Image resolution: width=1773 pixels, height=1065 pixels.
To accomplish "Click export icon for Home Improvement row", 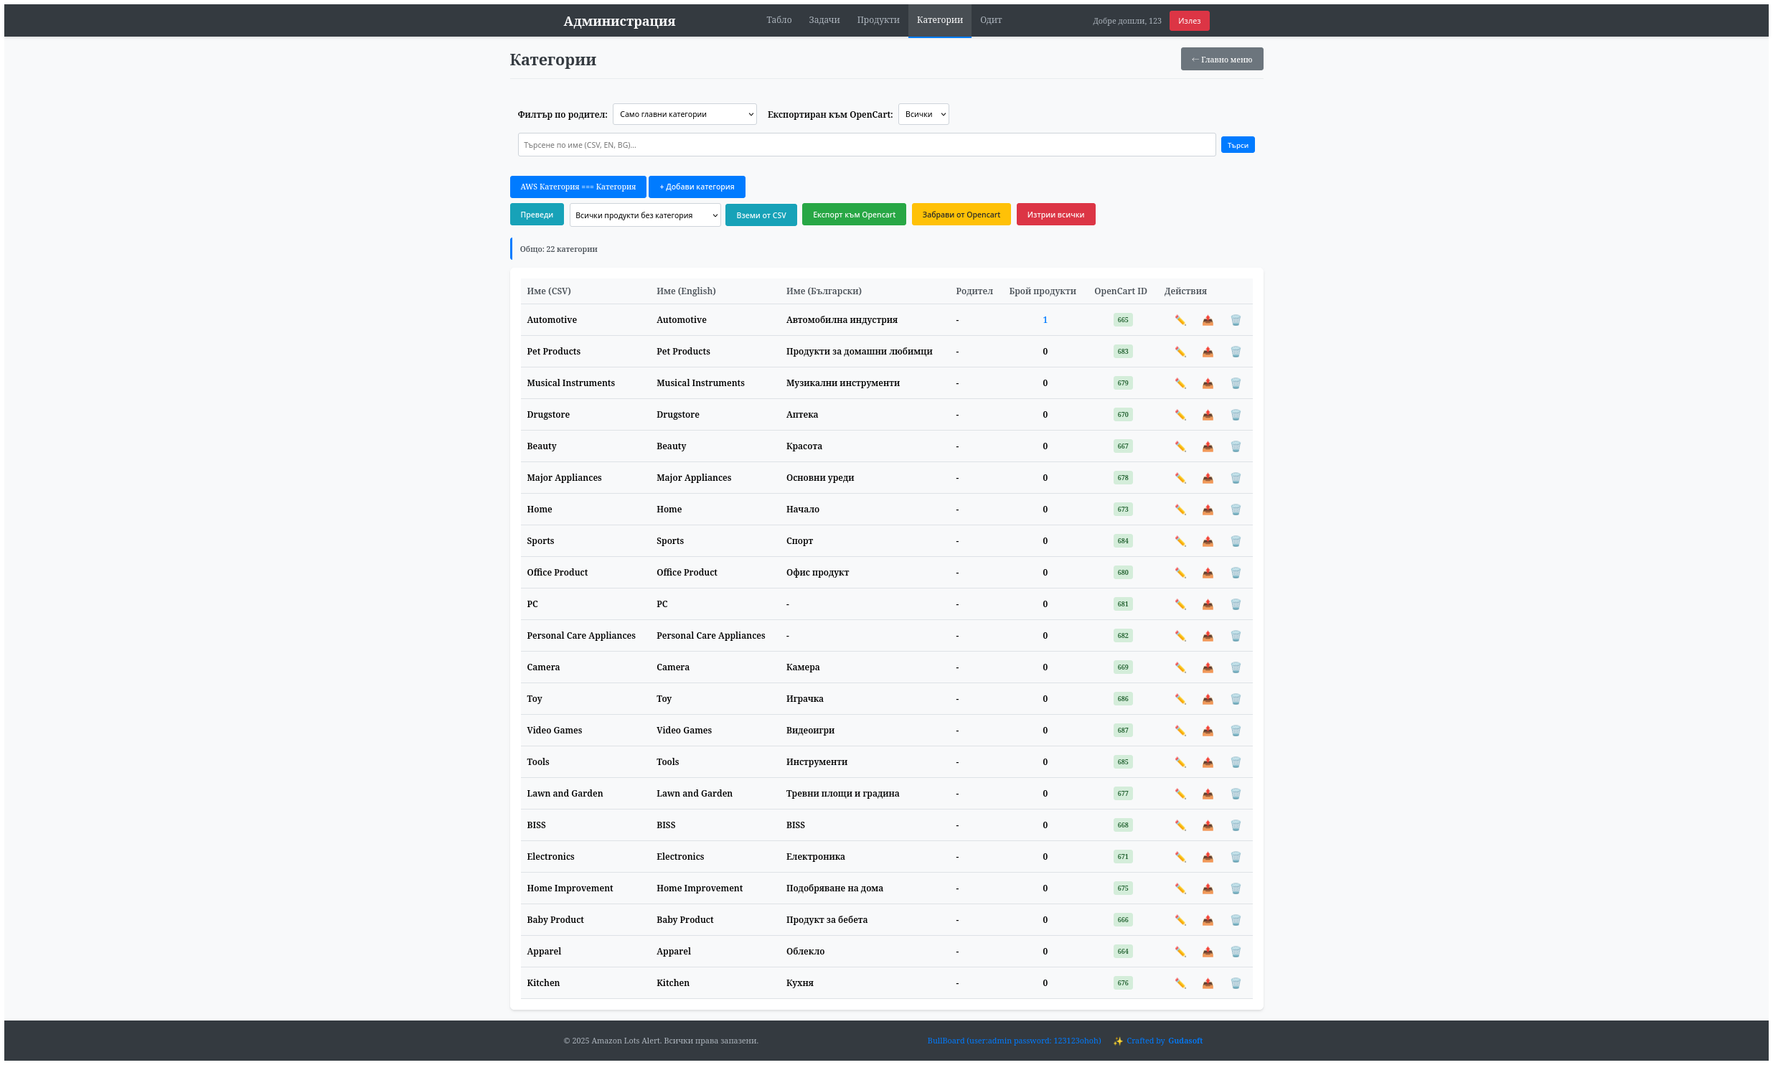I will (1208, 888).
